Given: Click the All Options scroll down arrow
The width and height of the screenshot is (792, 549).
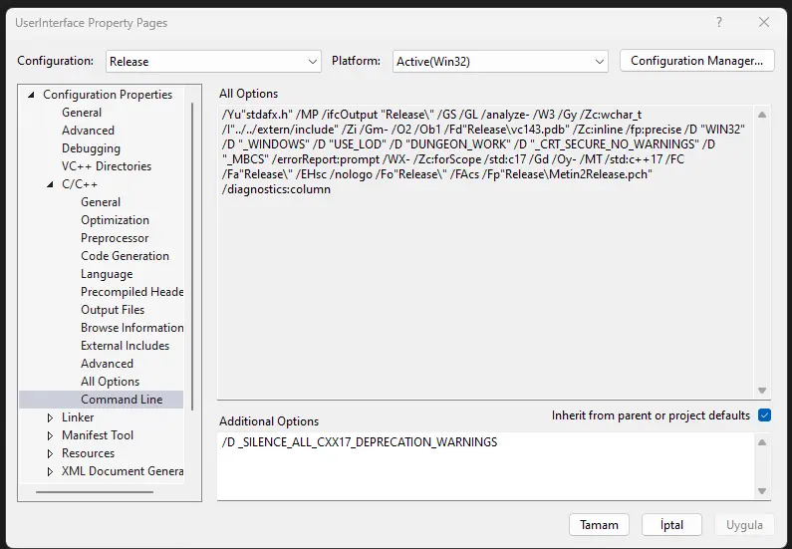Looking at the screenshot, I should 762,392.
